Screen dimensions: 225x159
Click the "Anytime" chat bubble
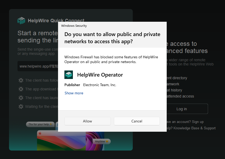[102, 141]
